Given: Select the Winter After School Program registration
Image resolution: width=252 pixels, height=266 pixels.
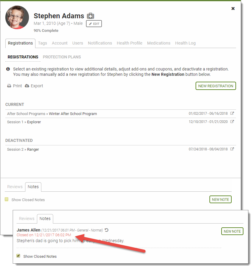Looking at the screenshot, I should click(x=73, y=114).
